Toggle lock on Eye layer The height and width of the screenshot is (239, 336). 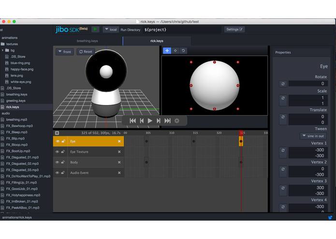(x=63, y=141)
